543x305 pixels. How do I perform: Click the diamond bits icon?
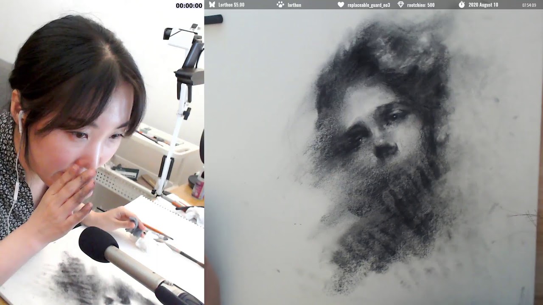[x=401, y=5]
